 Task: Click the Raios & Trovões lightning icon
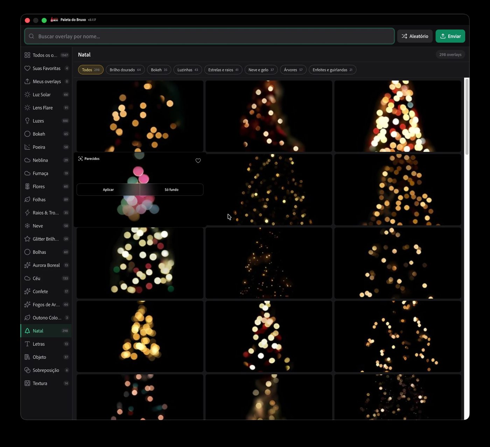(x=27, y=213)
